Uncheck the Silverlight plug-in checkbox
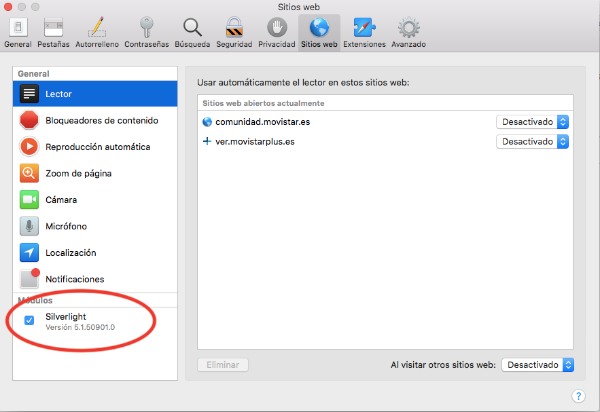 point(29,320)
